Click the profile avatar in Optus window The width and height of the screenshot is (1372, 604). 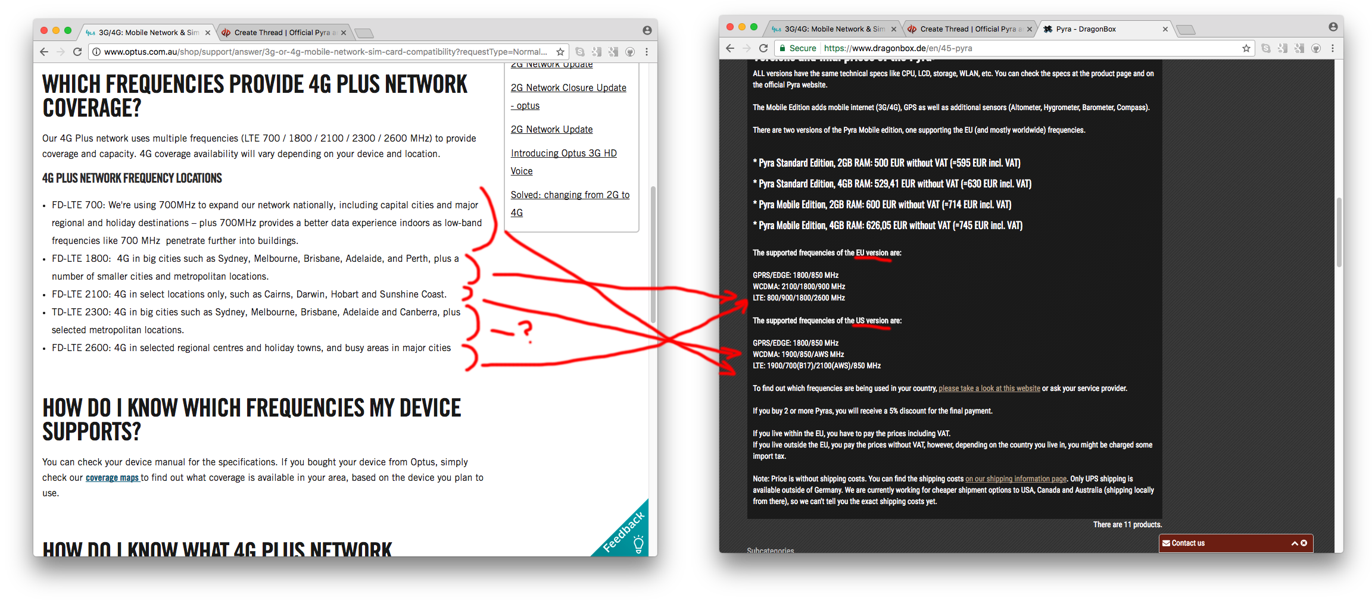click(647, 30)
